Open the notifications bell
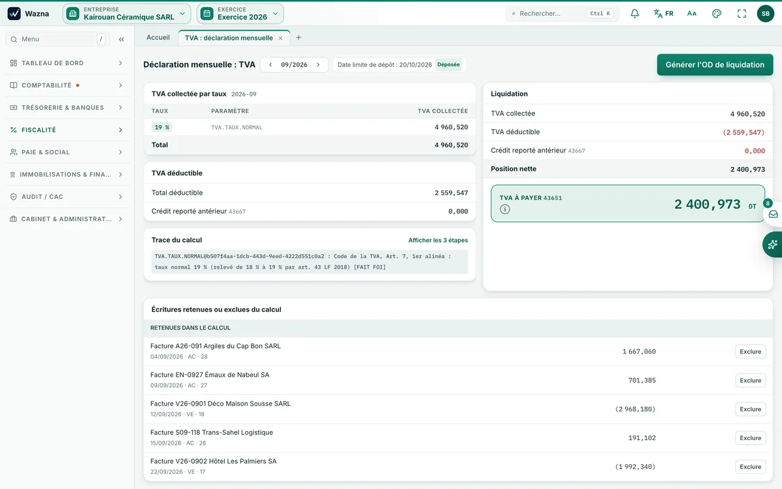The width and height of the screenshot is (782, 489). 635,13
